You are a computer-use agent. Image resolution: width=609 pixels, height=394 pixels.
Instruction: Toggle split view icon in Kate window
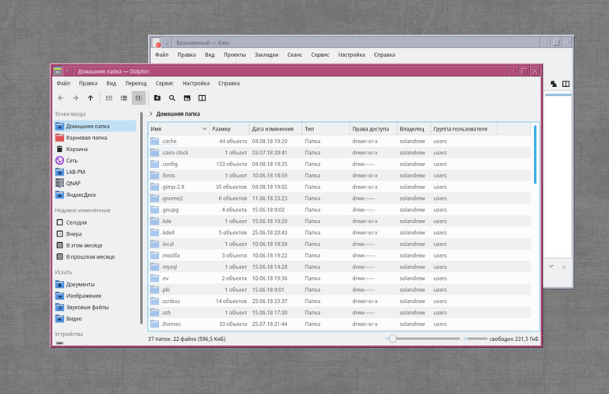(x=565, y=84)
